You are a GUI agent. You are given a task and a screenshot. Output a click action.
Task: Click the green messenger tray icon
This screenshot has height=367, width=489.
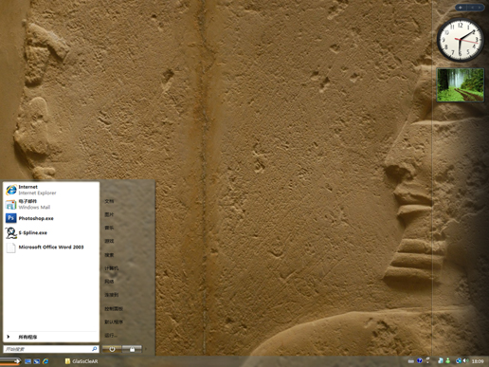447,360
